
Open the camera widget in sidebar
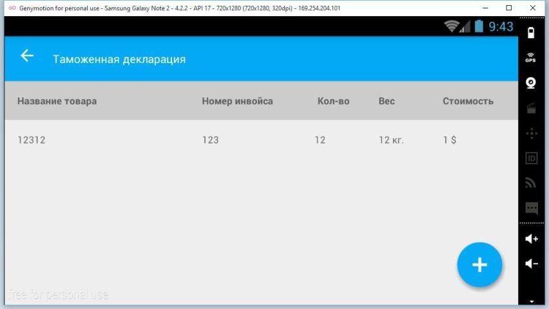click(x=531, y=82)
